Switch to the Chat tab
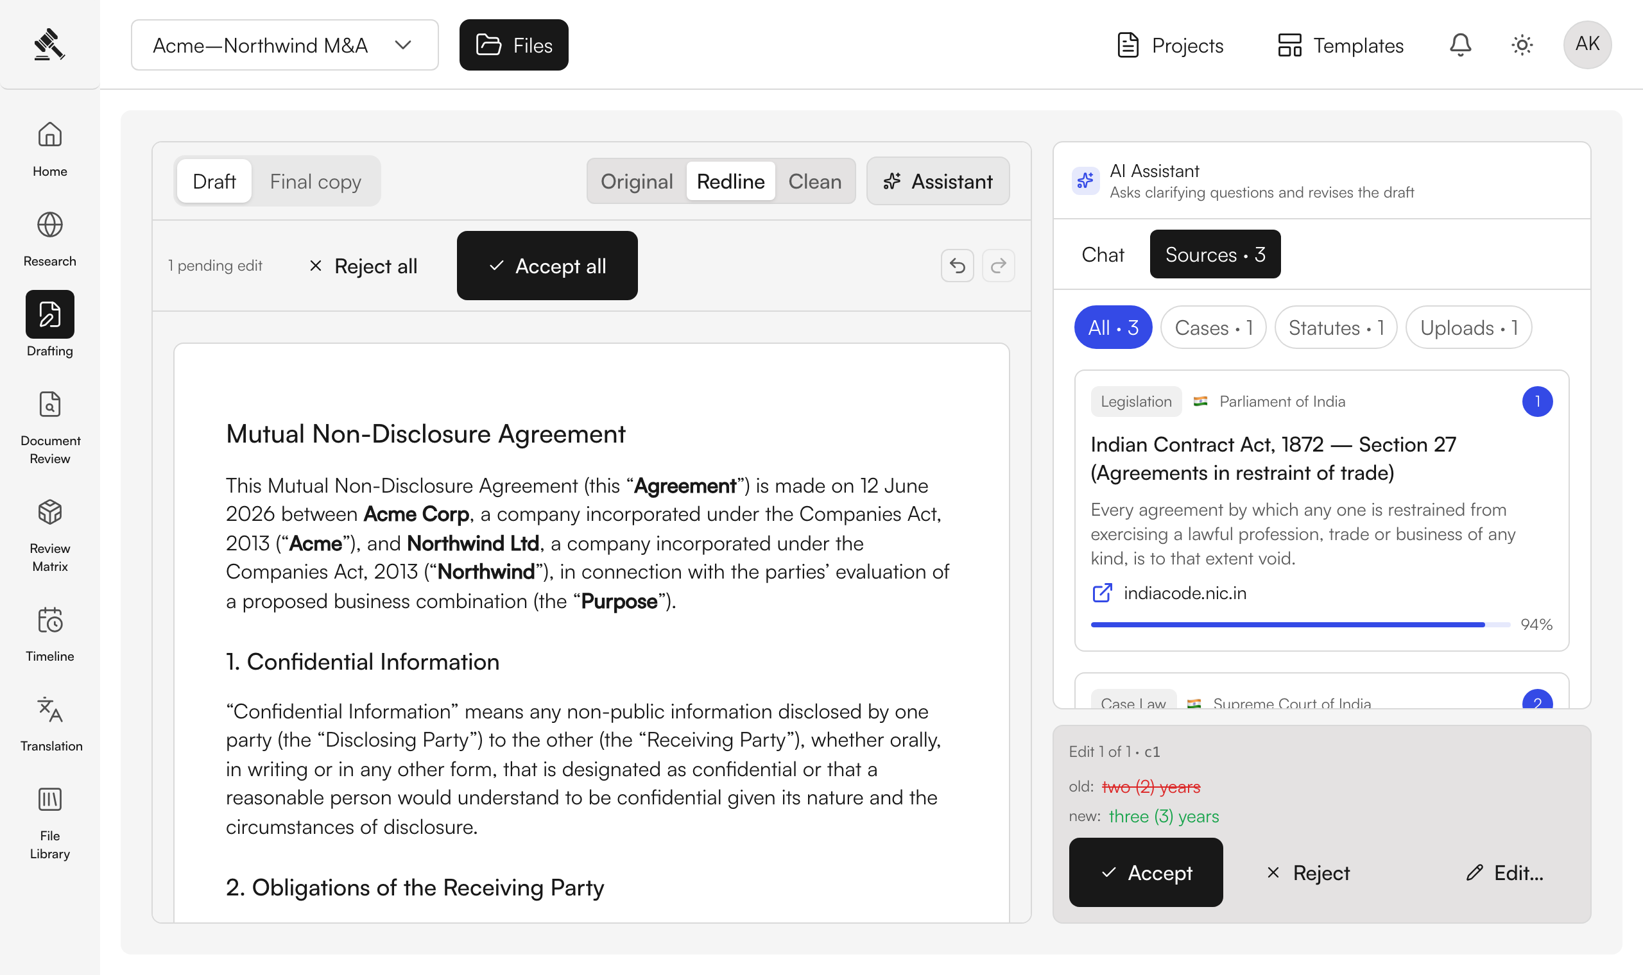This screenshot has height=975, width=1643. [x=1103, y=254]
